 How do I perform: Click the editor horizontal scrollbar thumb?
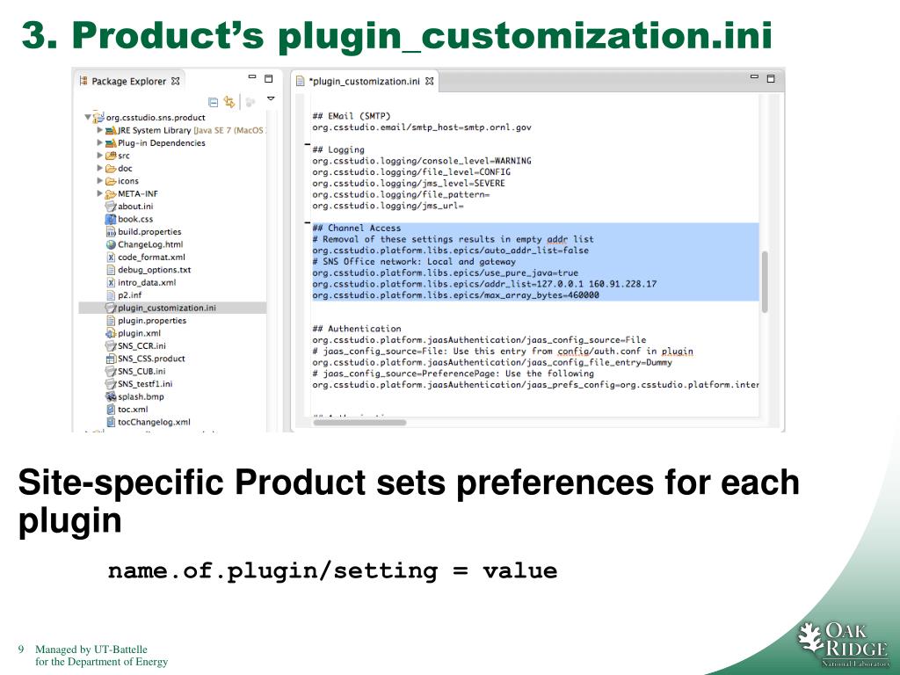[x=359, y=423]
